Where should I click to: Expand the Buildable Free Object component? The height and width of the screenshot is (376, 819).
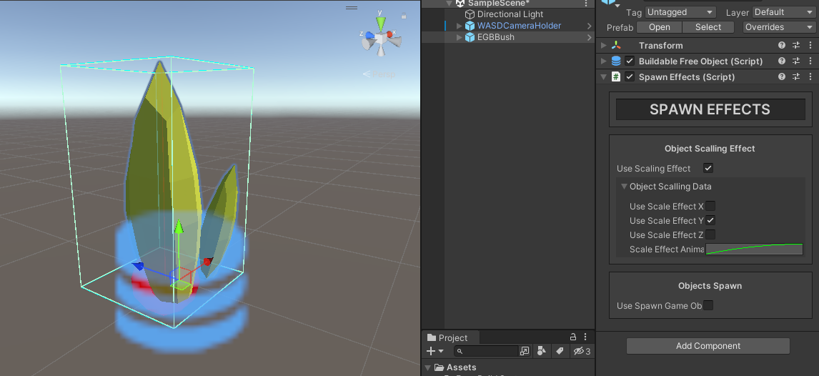click(x=604, y=61)
